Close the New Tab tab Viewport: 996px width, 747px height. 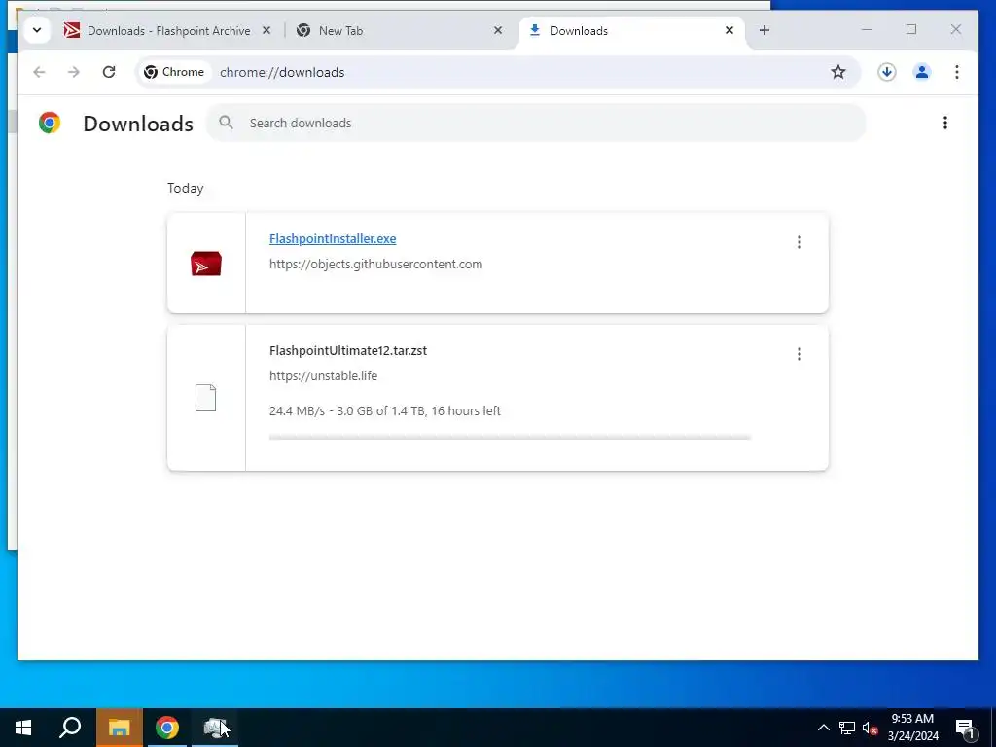tap(498, 30)
